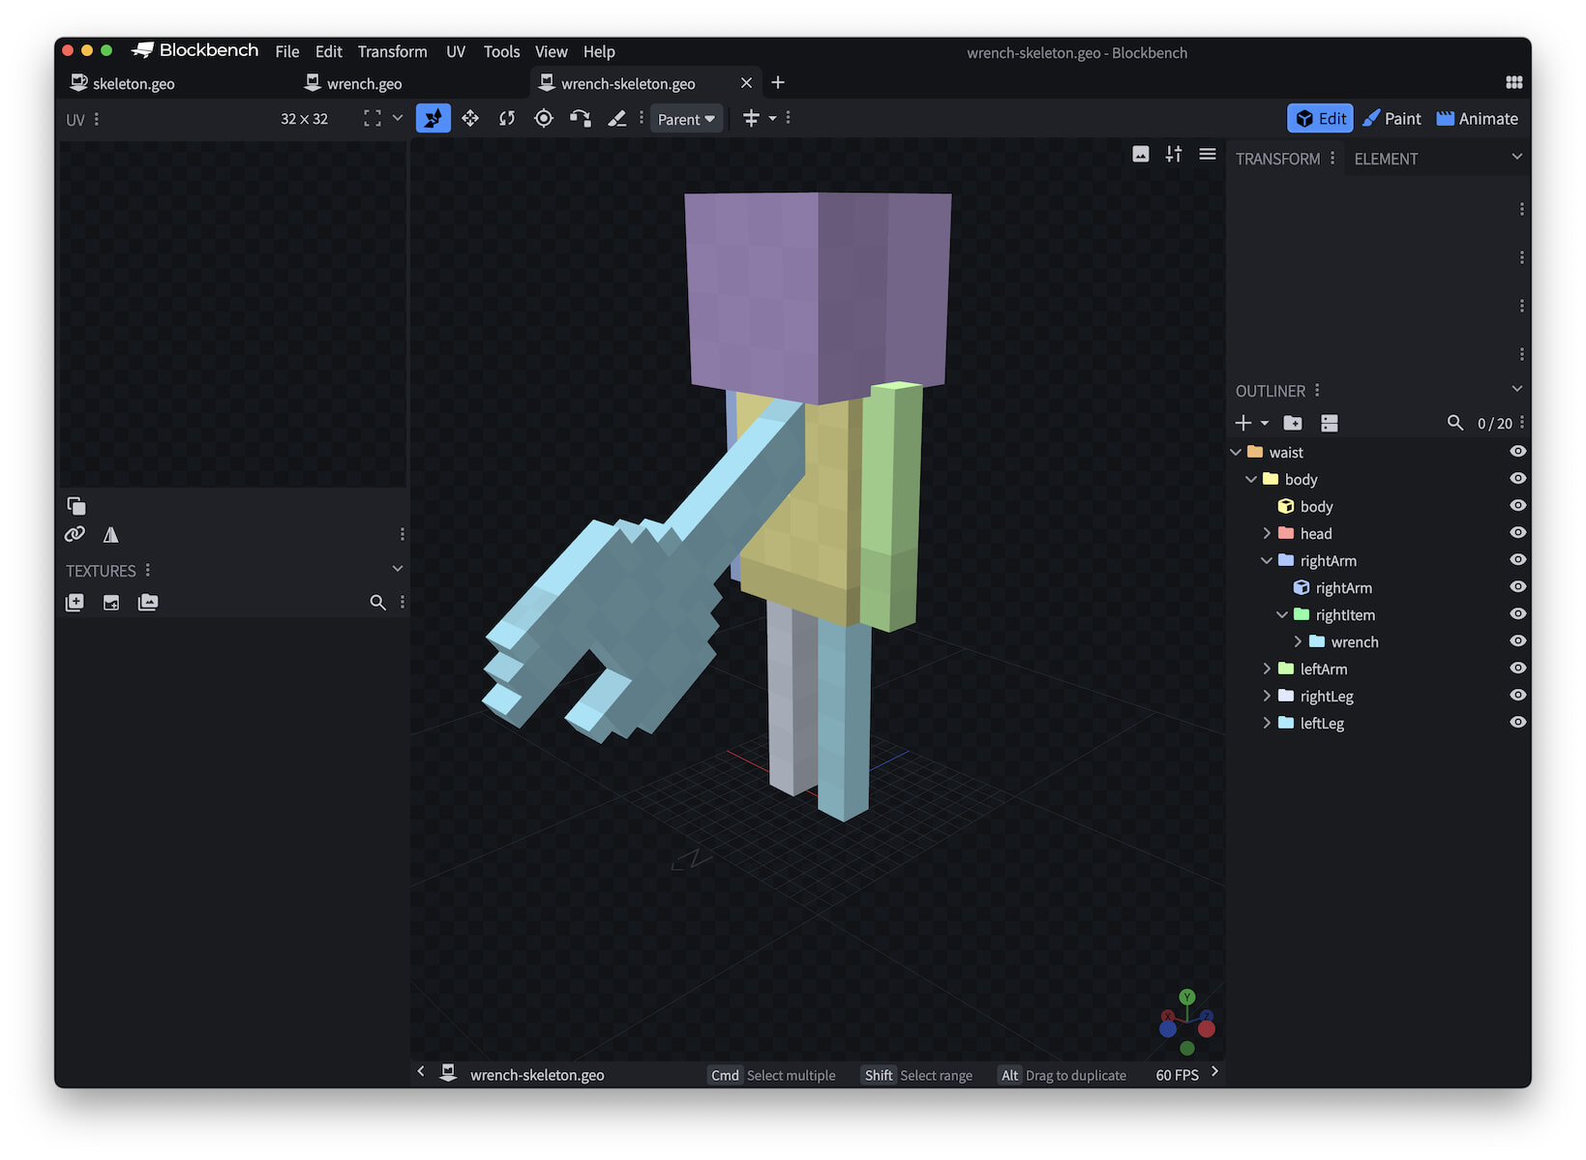
Task: Collapse the Textures panel chevron
Action: 397,569
